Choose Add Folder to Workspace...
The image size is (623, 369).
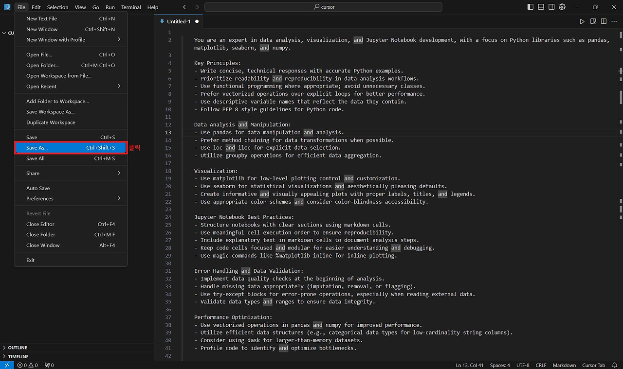(x=71, y=102)
